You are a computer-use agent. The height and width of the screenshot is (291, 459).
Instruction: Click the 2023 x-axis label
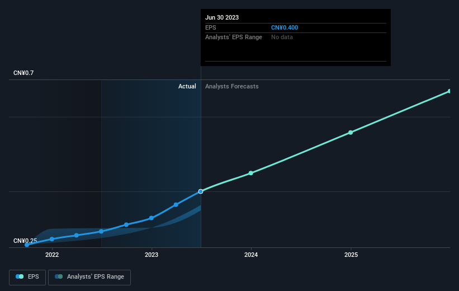152,255
